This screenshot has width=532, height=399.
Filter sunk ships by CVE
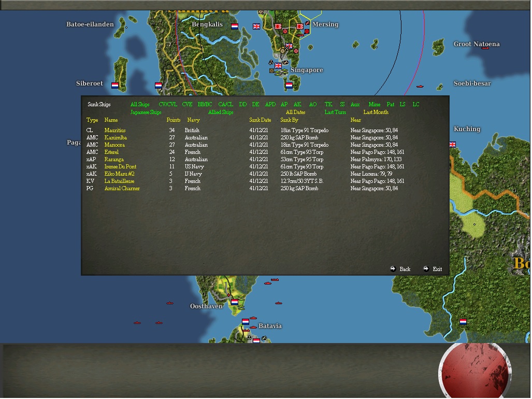point(188,105)
